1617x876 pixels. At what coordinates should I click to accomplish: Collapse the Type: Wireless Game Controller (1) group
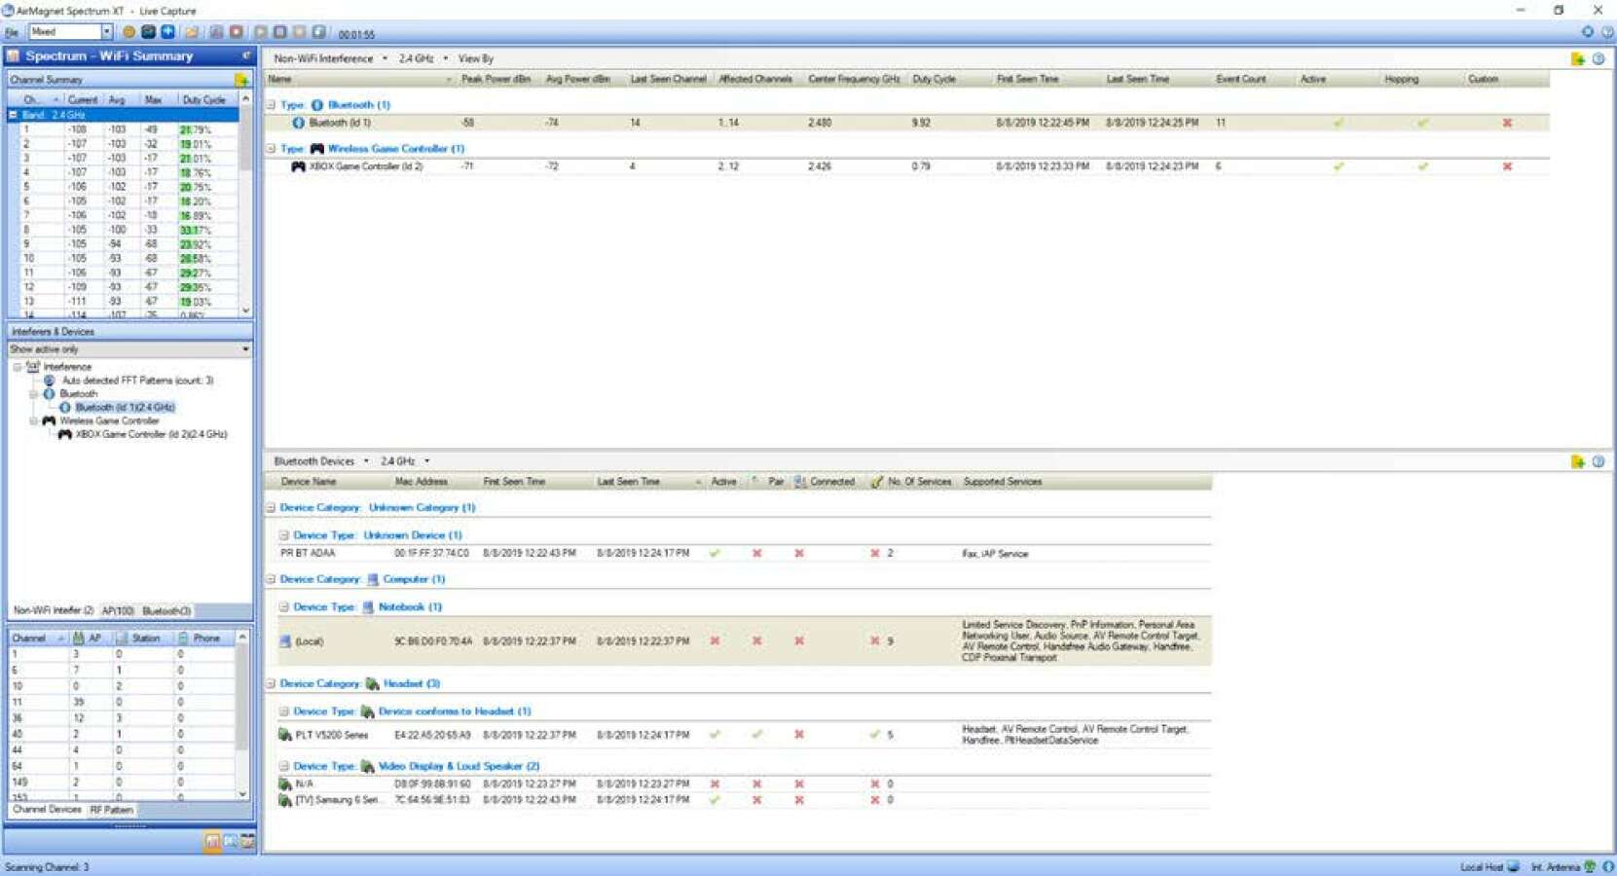point(272,149)
